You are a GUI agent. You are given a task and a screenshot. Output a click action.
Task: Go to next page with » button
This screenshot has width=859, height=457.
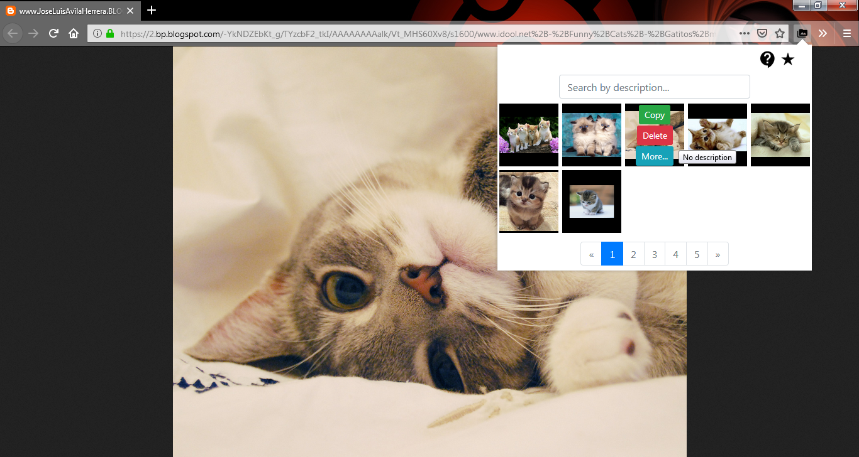point(718,254)
